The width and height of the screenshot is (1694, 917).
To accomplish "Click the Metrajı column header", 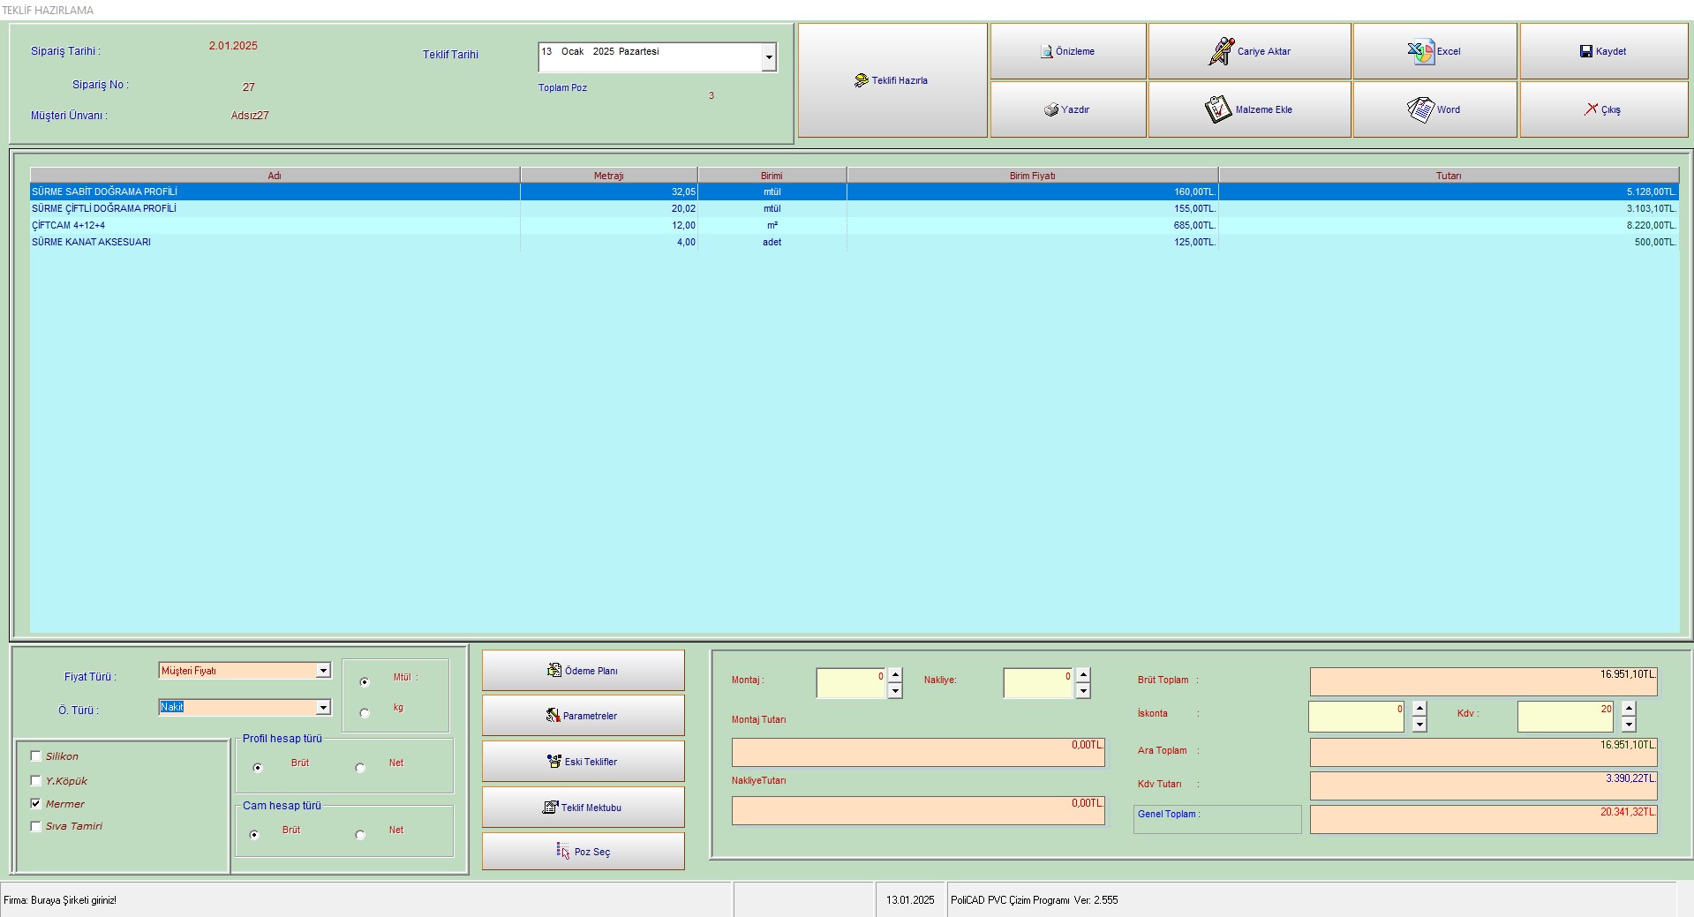I will pos(608,176).
